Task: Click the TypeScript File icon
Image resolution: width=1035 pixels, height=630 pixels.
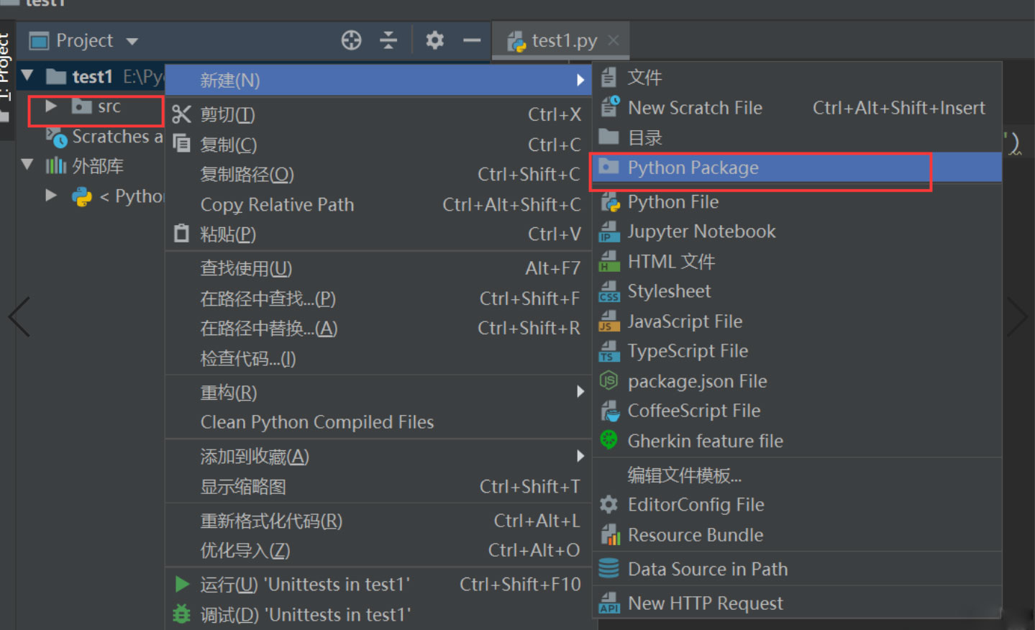Action: (608, 351)
